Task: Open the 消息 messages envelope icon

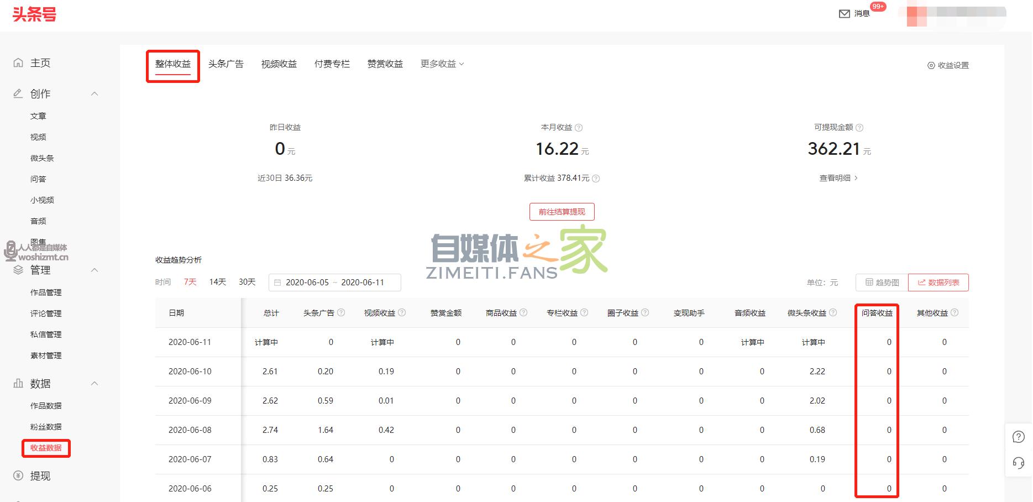Action: (x=844, y=13)
